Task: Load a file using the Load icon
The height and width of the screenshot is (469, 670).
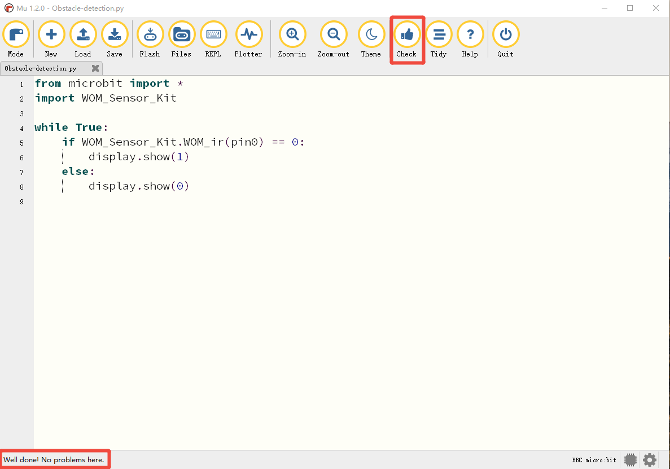Action: point(83,34)
